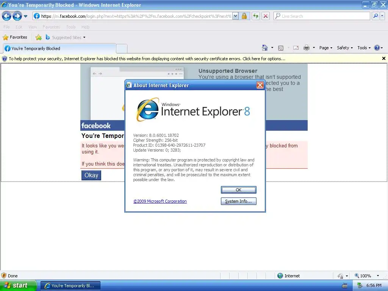Open the Tools menu in menu bar
Screen dimensions: 388x291
point(71,27)
